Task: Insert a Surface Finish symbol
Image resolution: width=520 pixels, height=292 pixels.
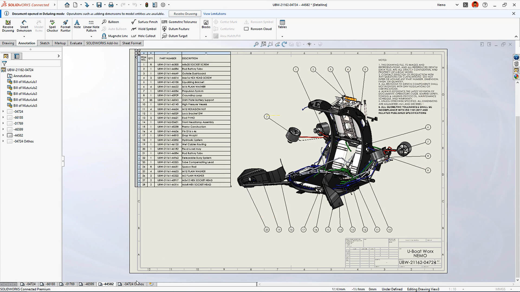Action: [x=144, y=22]
